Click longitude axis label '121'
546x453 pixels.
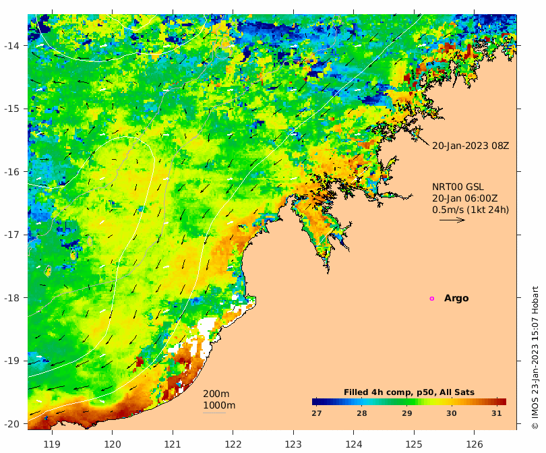[173, 444]
